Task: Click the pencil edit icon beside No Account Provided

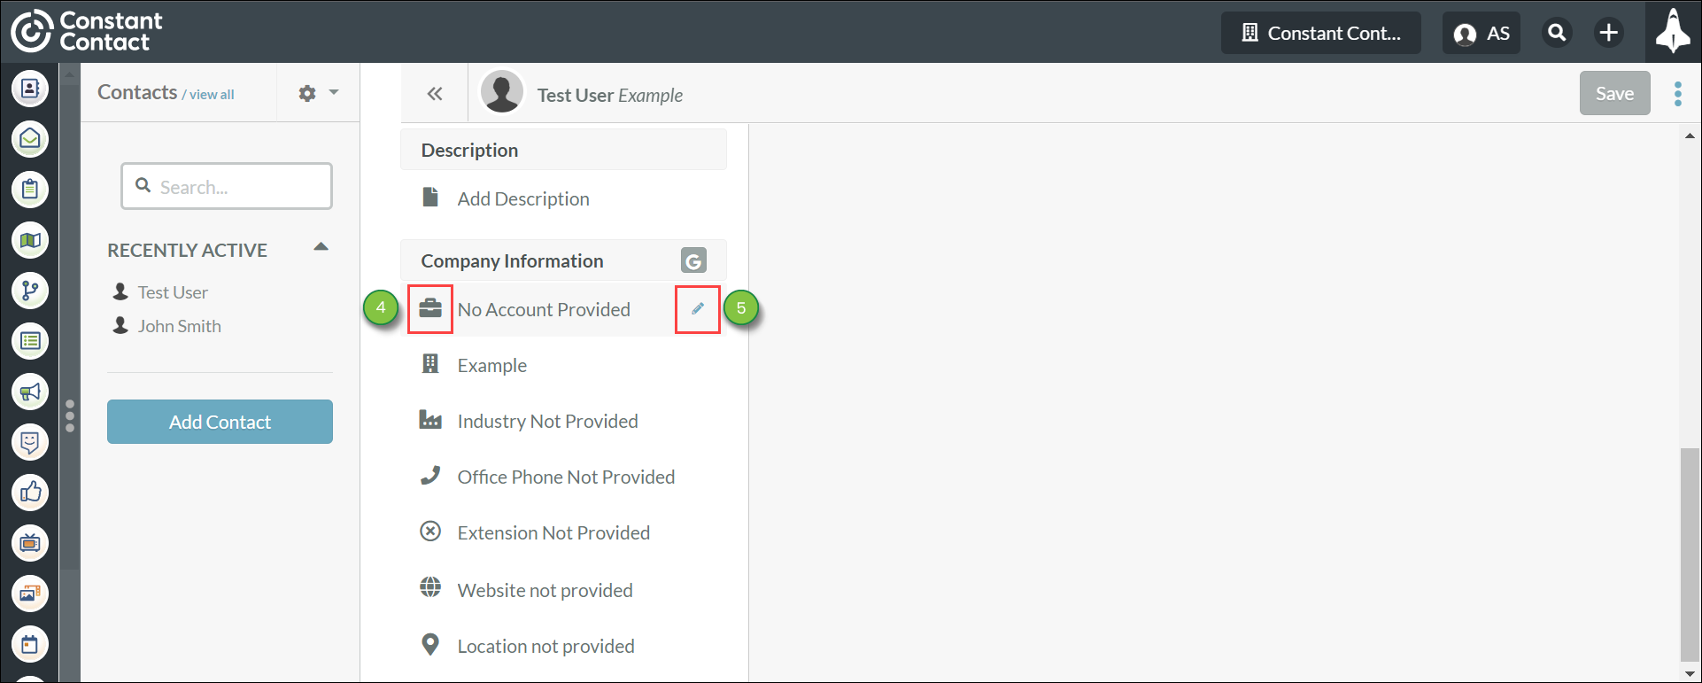Action: tap(698, 308)
